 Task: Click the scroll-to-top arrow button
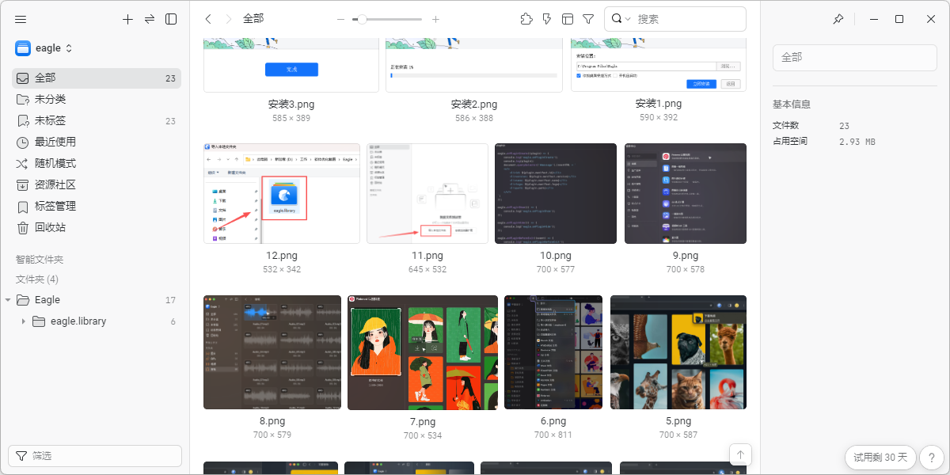click(740, 454)
